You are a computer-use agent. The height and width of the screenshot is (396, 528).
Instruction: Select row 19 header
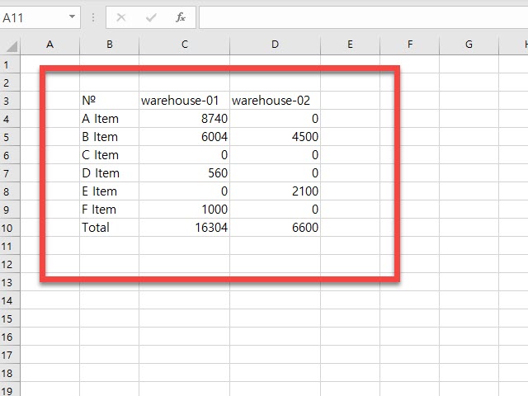tap(10, 390)
